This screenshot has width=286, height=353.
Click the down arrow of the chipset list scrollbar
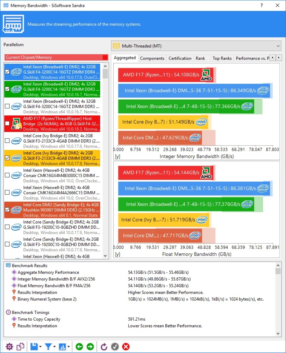click(105, 256)
